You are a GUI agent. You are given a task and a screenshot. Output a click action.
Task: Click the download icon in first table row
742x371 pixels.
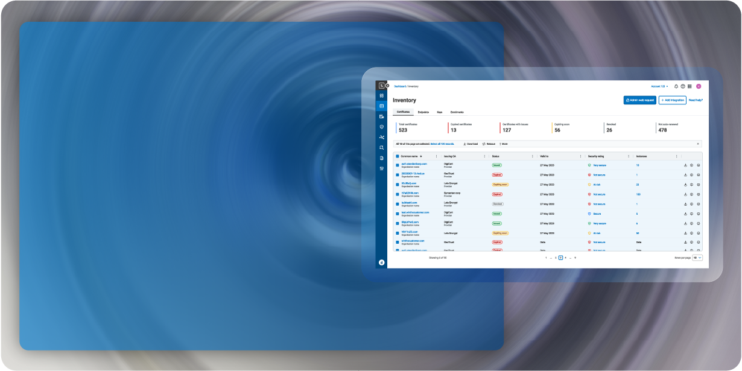click(685, 165)
